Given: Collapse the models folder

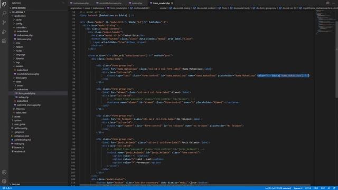Looking at the screenshot, I should [x=19, y=66].
